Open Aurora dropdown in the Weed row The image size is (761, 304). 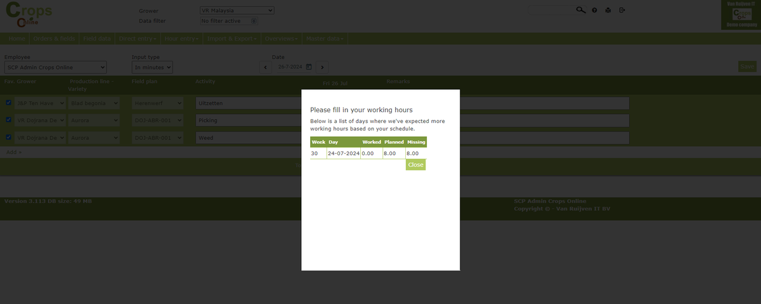94,137
